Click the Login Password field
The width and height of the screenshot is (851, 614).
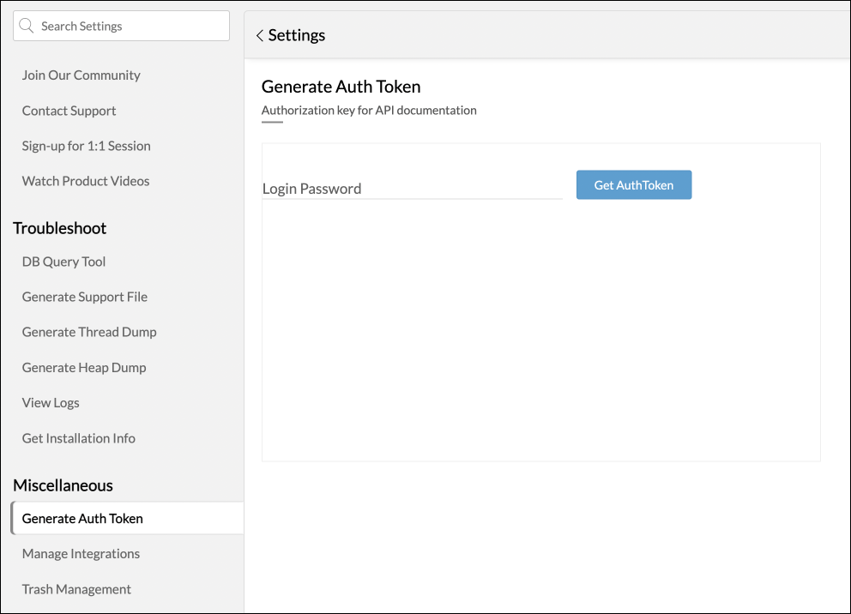click(x=412, y=189)
